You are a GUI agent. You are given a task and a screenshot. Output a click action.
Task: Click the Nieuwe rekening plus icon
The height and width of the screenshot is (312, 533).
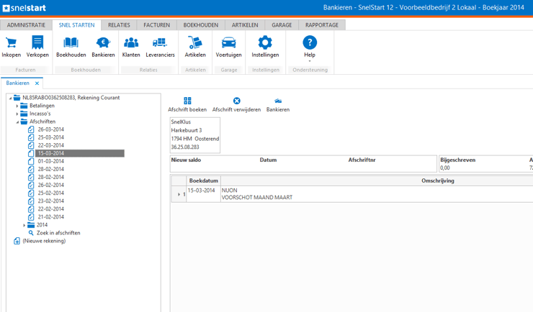click(17, 241)
